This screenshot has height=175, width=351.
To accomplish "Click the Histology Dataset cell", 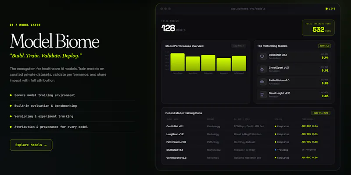I will 244,142.
